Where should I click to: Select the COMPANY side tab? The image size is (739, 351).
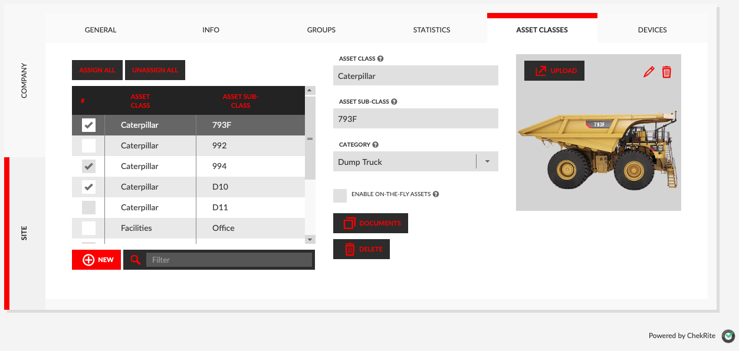coord(24,81)
